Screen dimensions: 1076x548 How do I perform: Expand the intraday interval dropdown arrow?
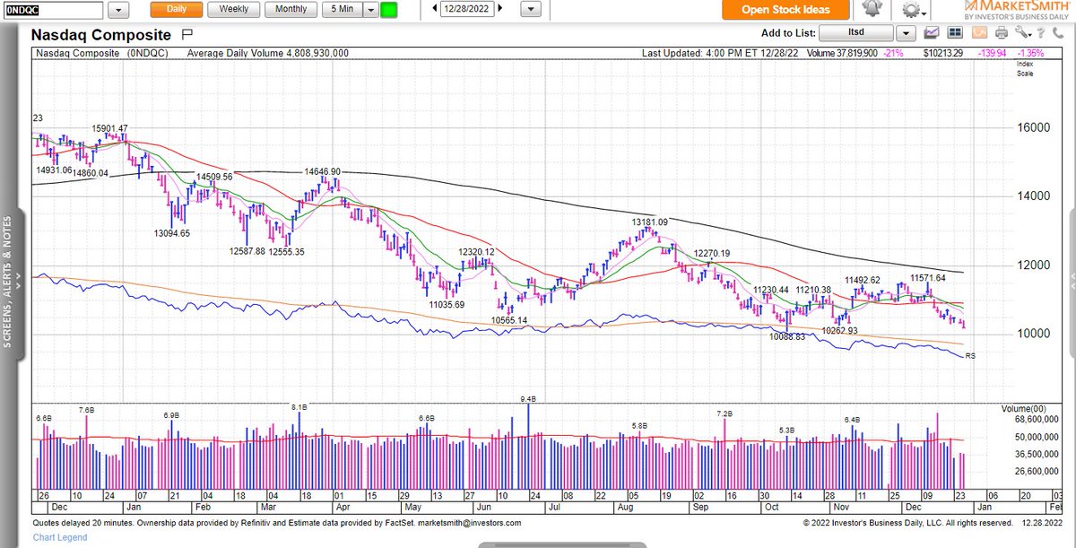[369, 9]
